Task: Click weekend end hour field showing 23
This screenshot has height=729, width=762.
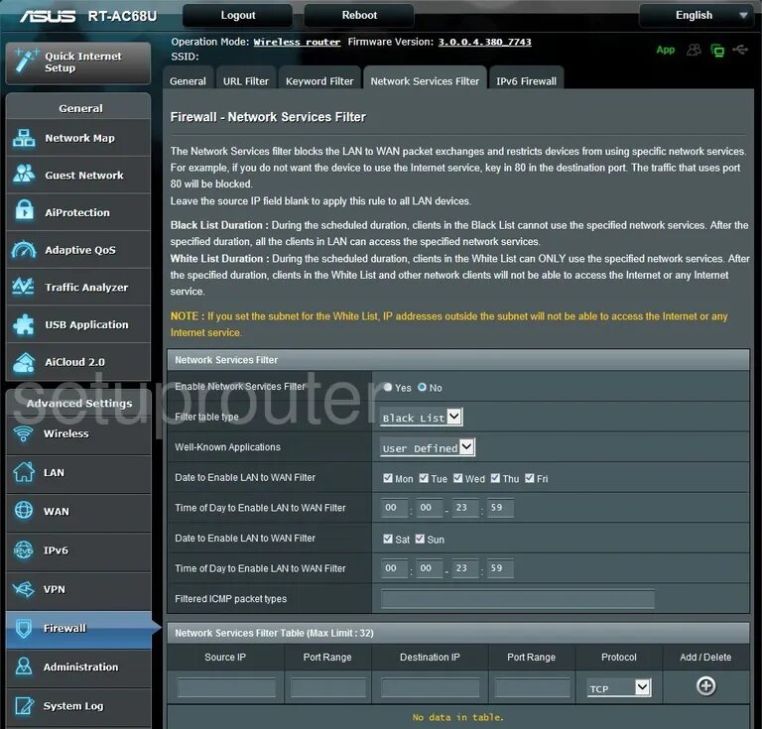Action: [464, 568]
